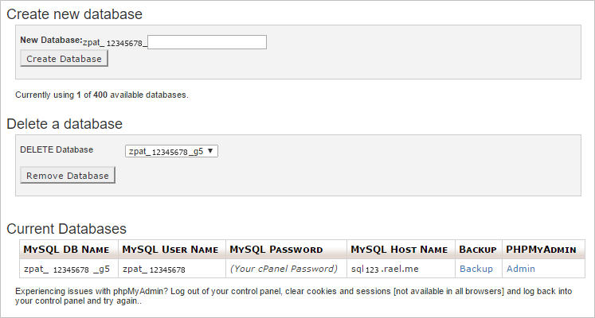595x318 pixels.
Task: Click the Current Databases heading
Action: [x=66, y=229]
